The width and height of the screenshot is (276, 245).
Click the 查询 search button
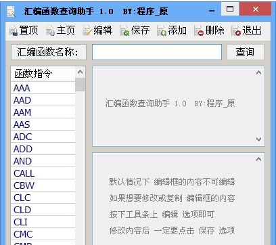pos(245,52)
